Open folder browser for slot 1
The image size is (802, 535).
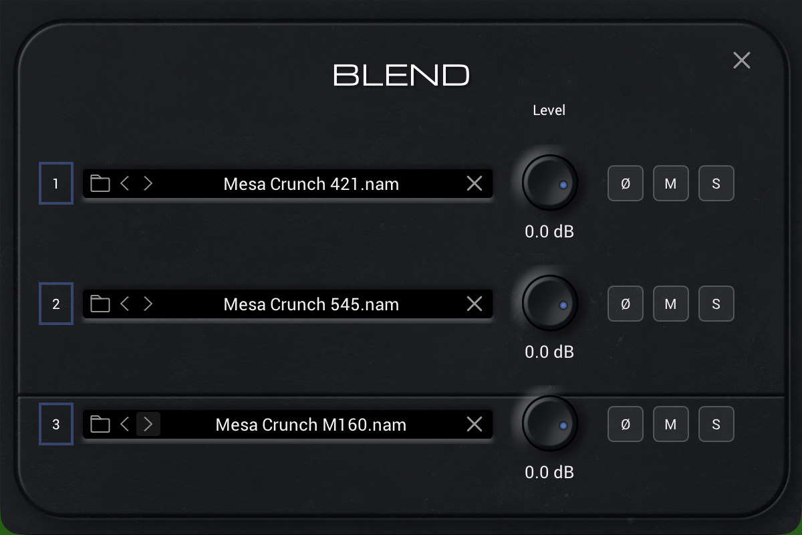[100, 183]
